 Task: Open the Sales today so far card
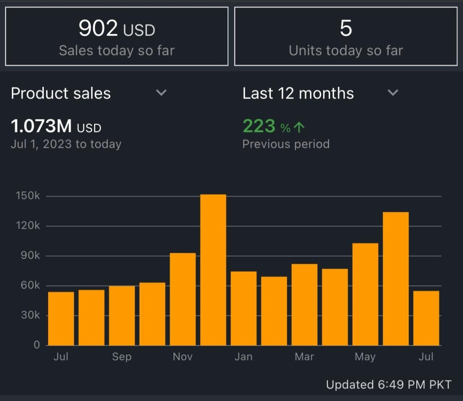pyautogui.click(x=117, y=37)
